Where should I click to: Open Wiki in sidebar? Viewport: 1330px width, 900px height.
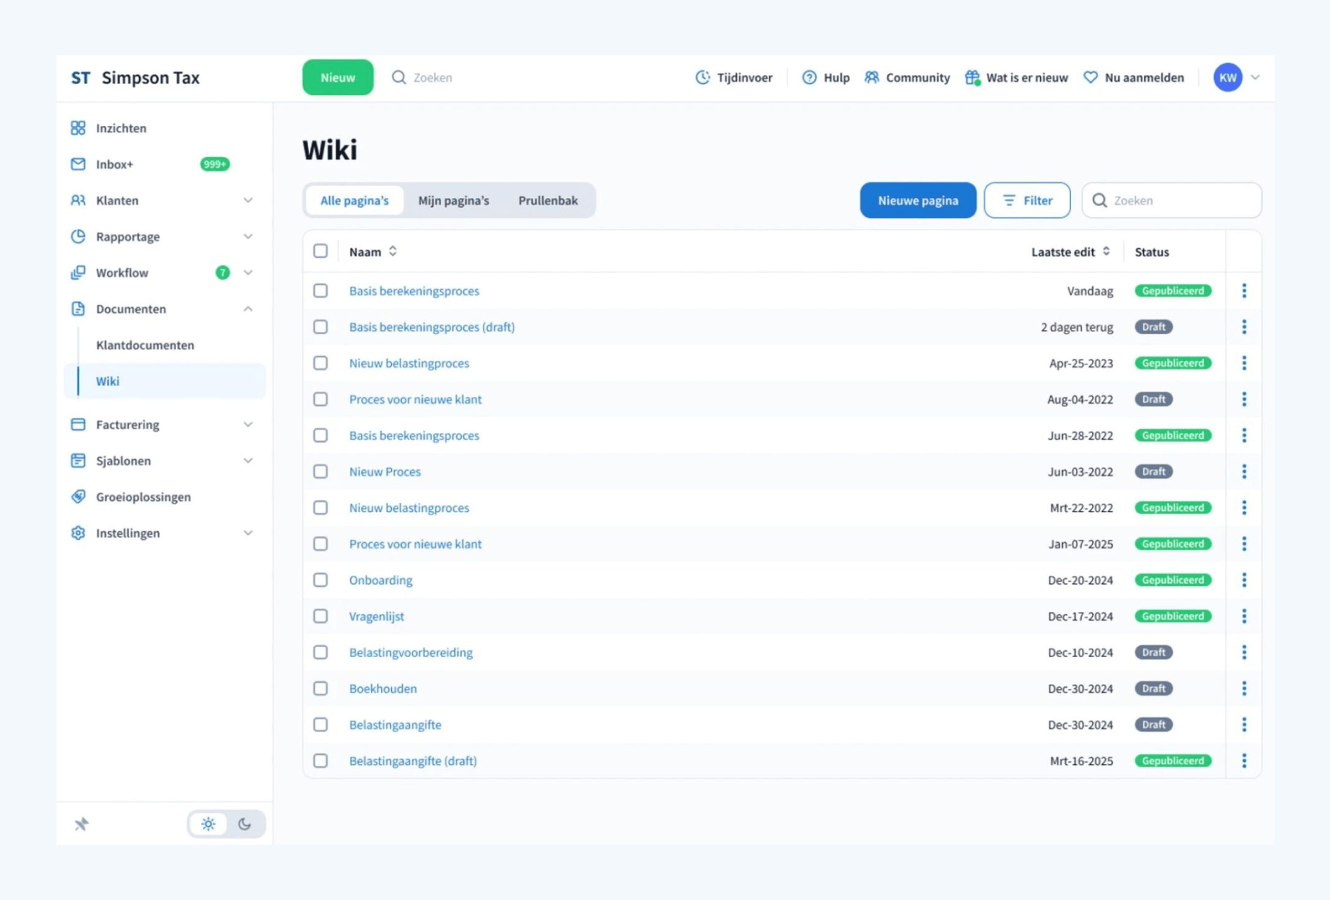click(x=165, y=381)
